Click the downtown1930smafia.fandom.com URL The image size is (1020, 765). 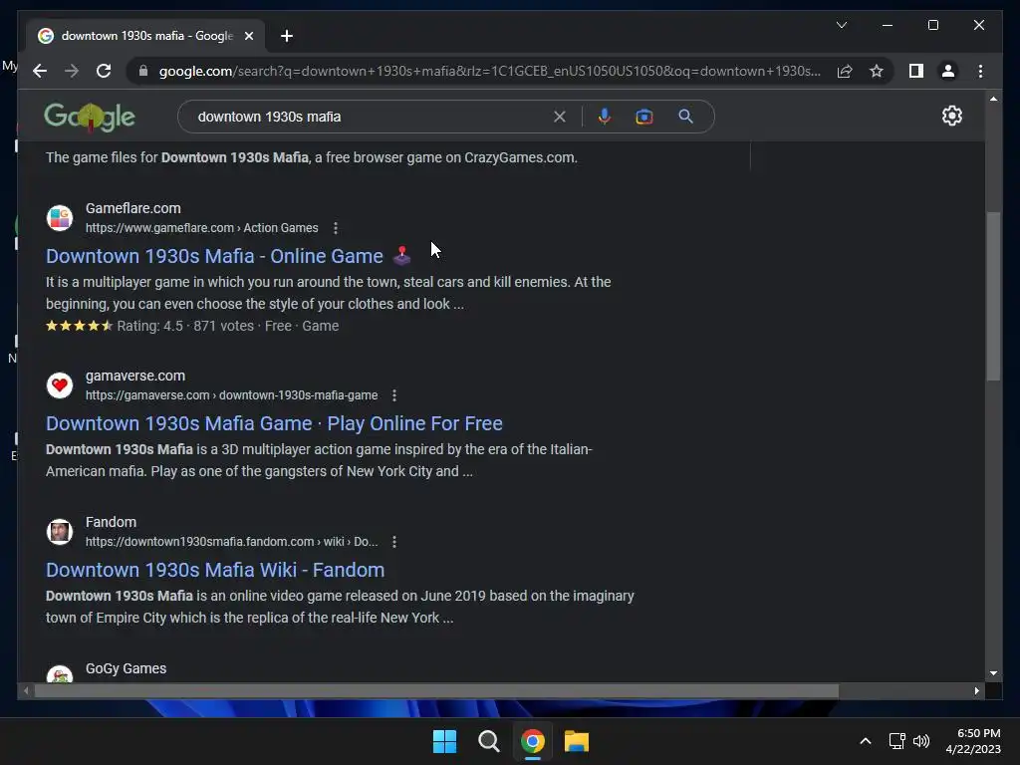click(231, 541)
